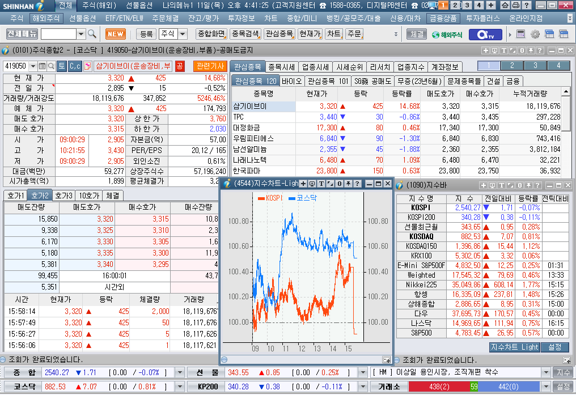Click the 설정 button in 지수바 window

(554, 347)
